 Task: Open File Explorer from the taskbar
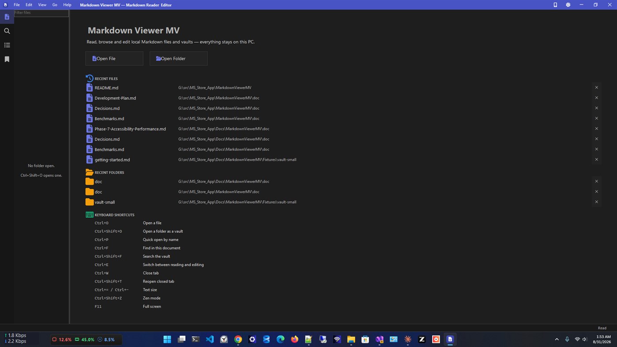[x=351, y=339]
